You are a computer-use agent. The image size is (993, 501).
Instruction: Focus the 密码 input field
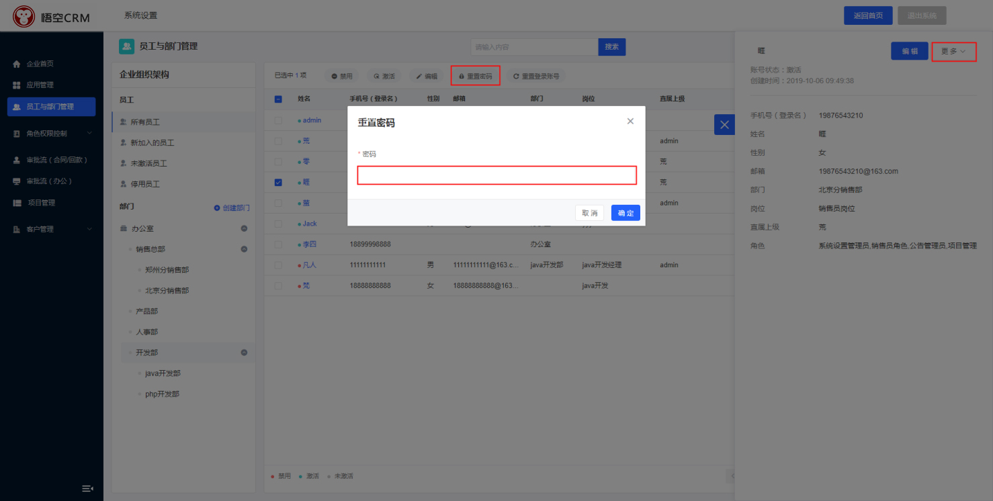pyautogui.click(x=496, y=175)
